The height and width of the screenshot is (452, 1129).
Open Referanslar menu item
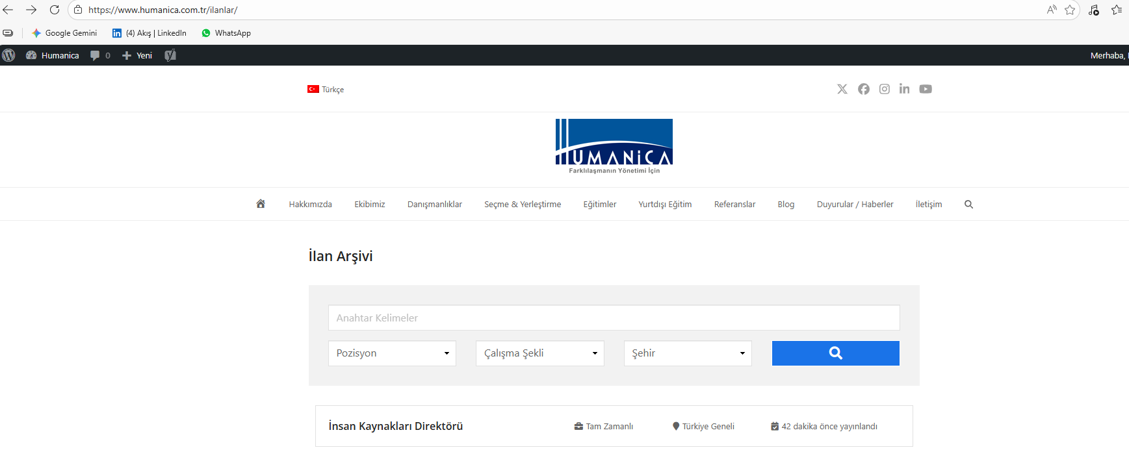click(735, 205)
